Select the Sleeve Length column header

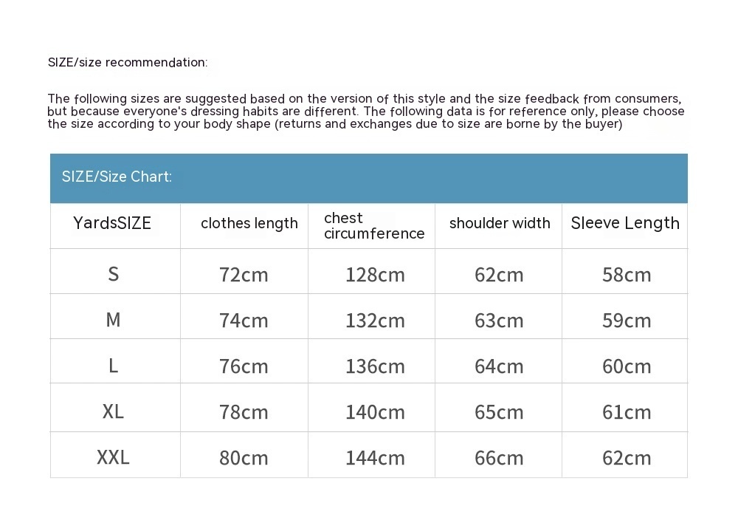[625, 223]
